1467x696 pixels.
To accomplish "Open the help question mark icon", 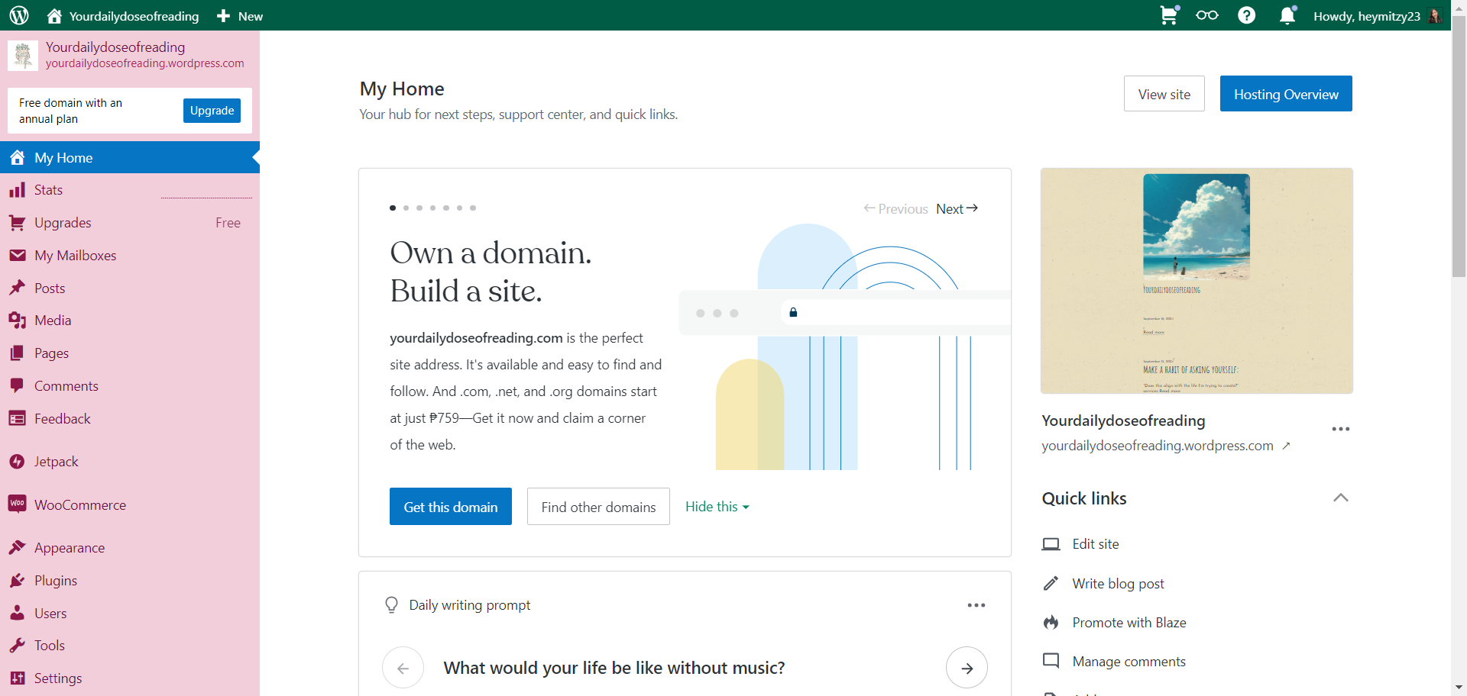I will pos(1247,15).
